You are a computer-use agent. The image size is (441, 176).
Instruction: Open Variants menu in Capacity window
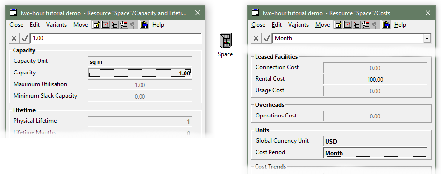[x=57, y=25]
